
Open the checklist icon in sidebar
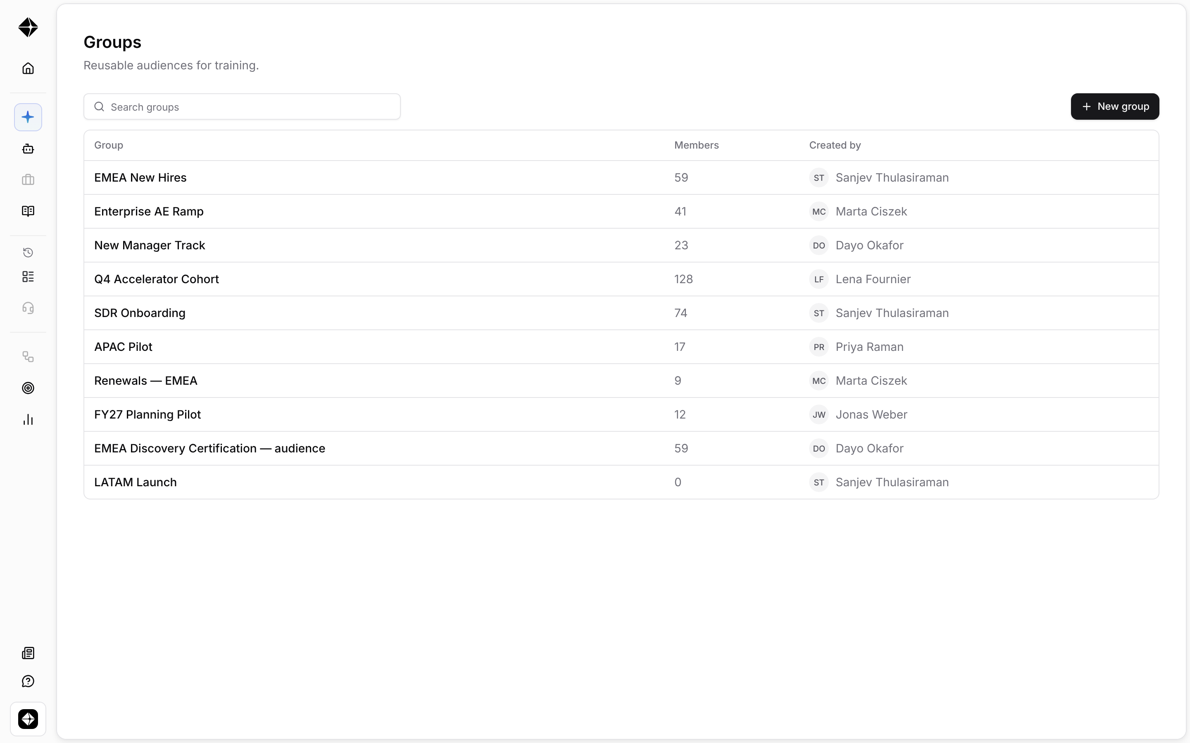coord(28,277)
